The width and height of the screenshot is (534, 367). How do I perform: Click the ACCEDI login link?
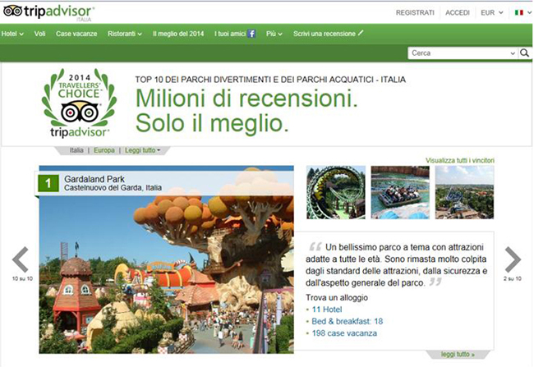(x=458, y=12)
